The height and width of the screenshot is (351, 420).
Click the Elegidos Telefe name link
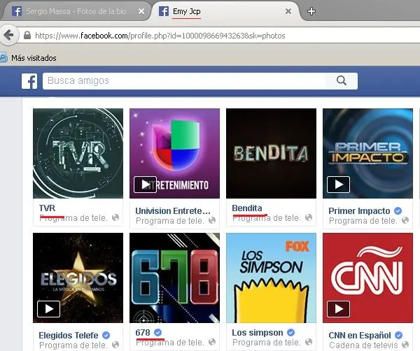click(x=69, y=335)
